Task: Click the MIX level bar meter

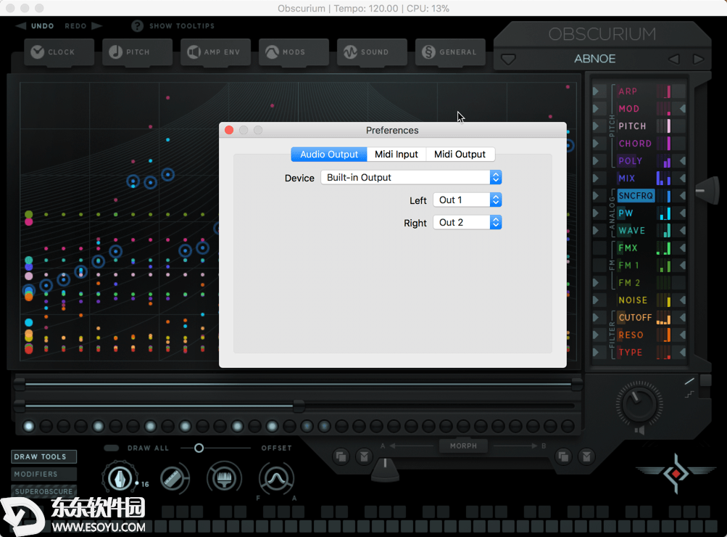Action: (x=663, y=179)
